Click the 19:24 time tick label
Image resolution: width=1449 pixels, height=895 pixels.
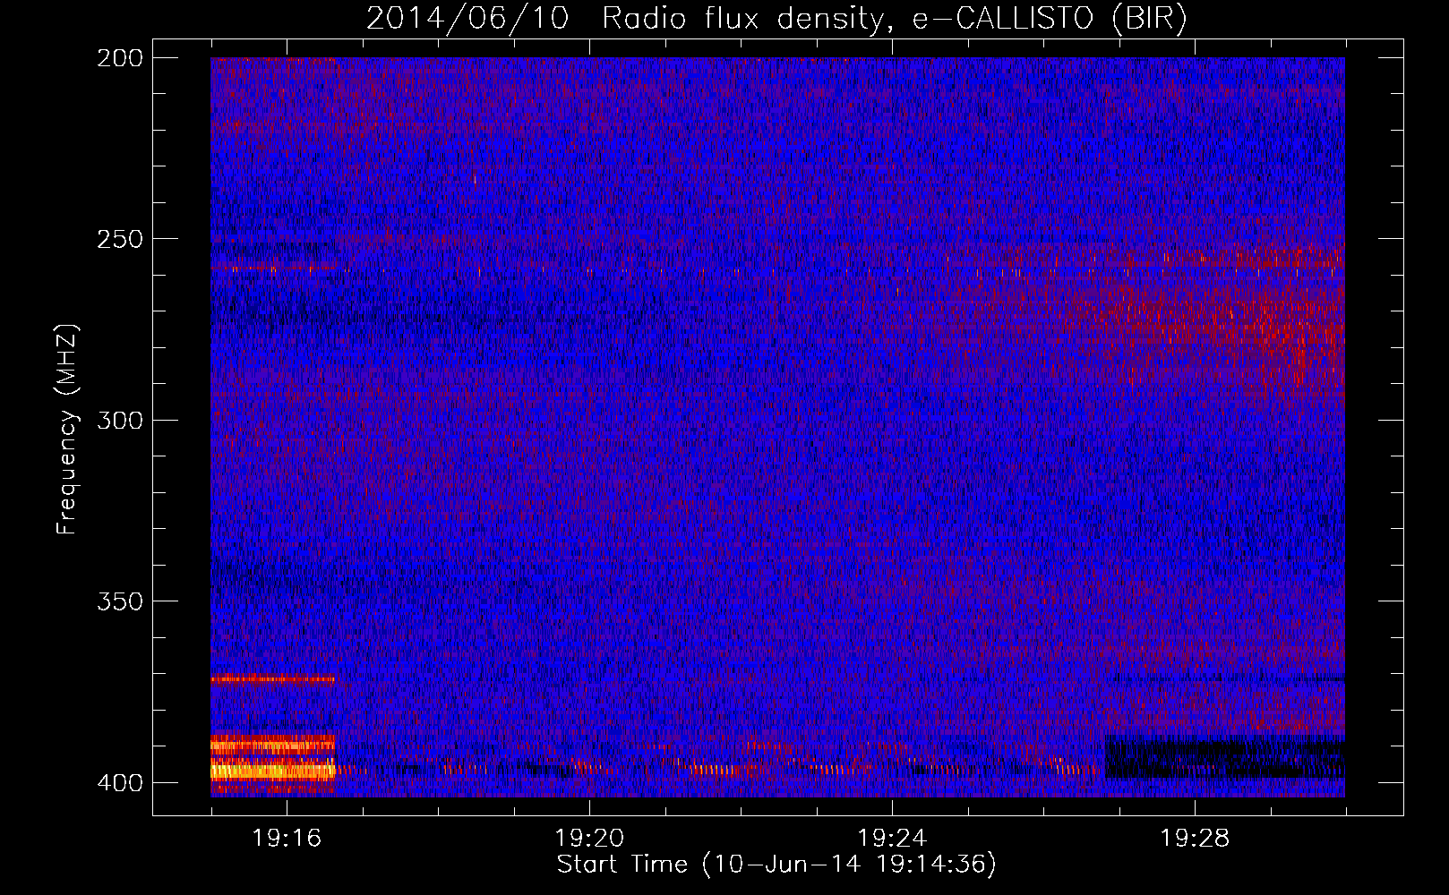click(x=892, y=839)
